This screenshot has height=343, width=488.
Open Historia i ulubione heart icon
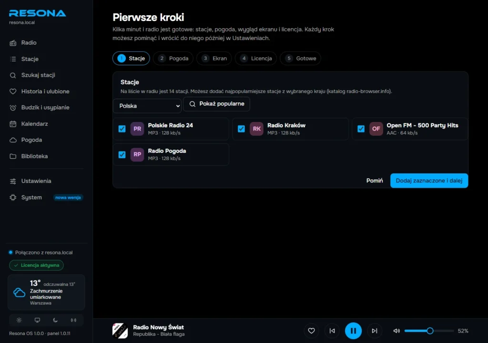tap(13, 91)
